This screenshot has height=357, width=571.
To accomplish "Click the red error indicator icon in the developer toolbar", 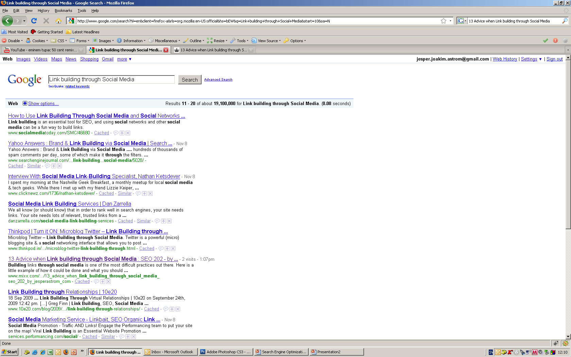I will pyautogui.click(x=555, y=41).
